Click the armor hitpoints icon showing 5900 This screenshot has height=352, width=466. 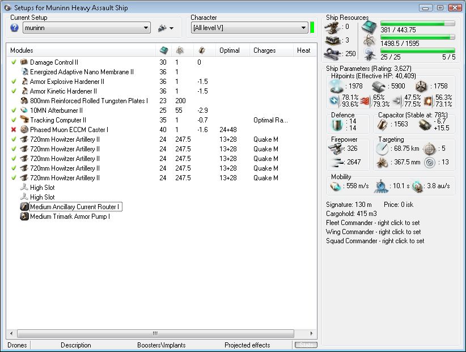click(379, 86)
